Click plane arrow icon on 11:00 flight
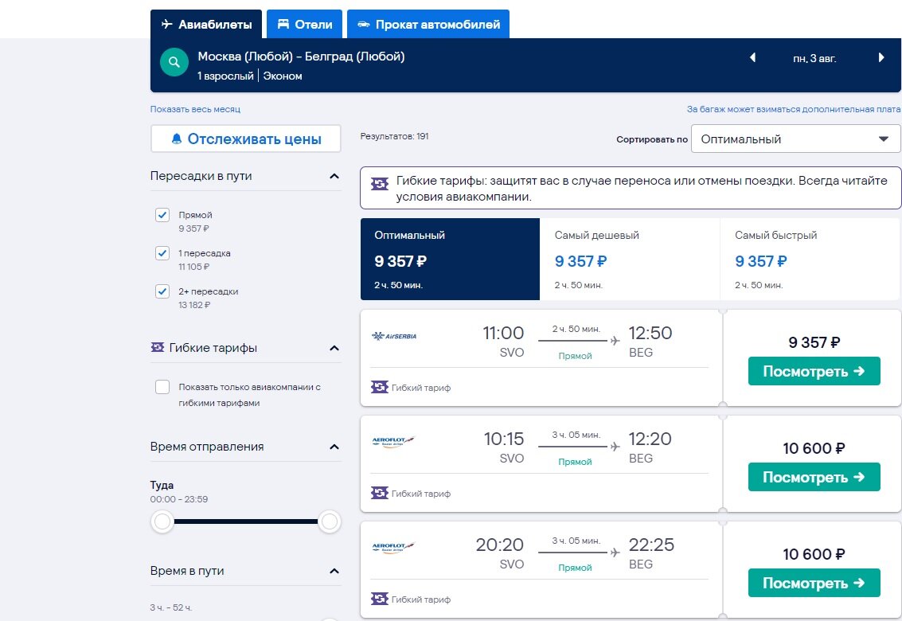This screenshot has height=621, width=902. pos(615,341)
